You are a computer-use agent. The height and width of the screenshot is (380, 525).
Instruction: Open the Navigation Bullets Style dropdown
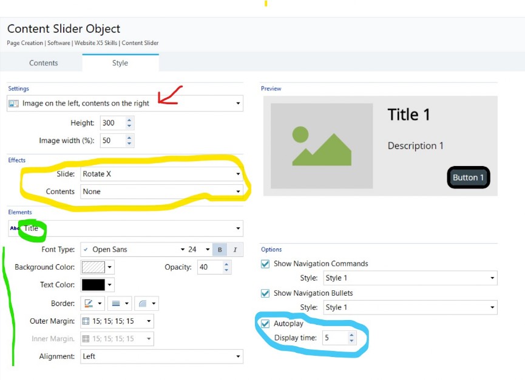pyautogui.click(x=410, y=307)
